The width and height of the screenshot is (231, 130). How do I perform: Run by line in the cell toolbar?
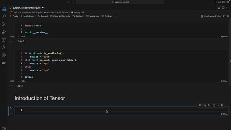200,105
